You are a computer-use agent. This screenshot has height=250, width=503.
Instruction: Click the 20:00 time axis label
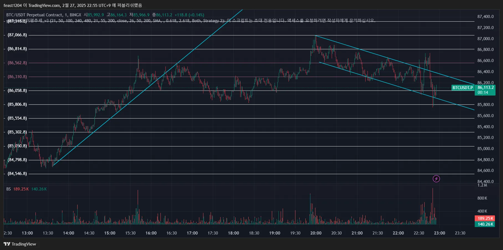tap(316, 233)
